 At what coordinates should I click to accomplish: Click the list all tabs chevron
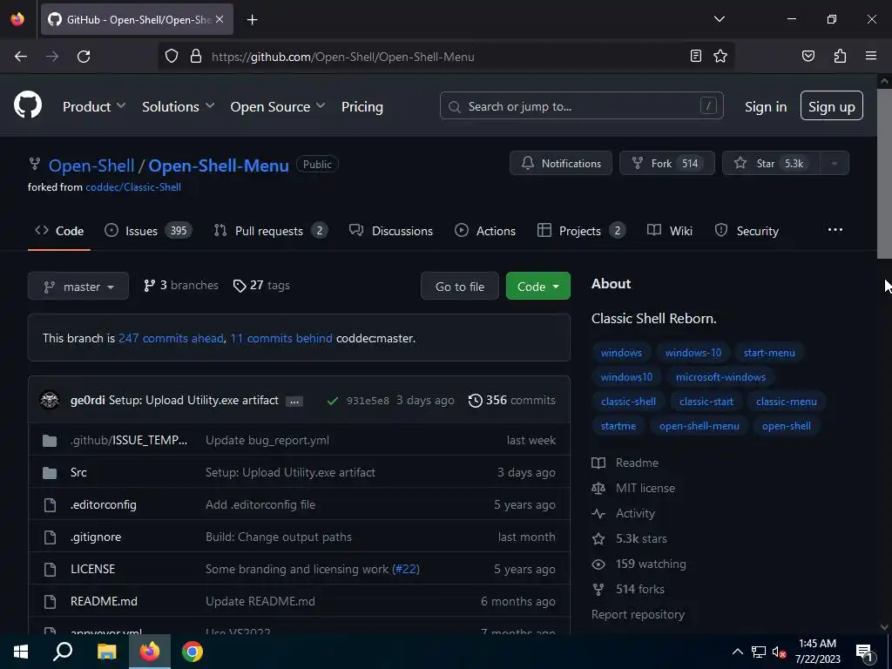(x=719, y=19)
